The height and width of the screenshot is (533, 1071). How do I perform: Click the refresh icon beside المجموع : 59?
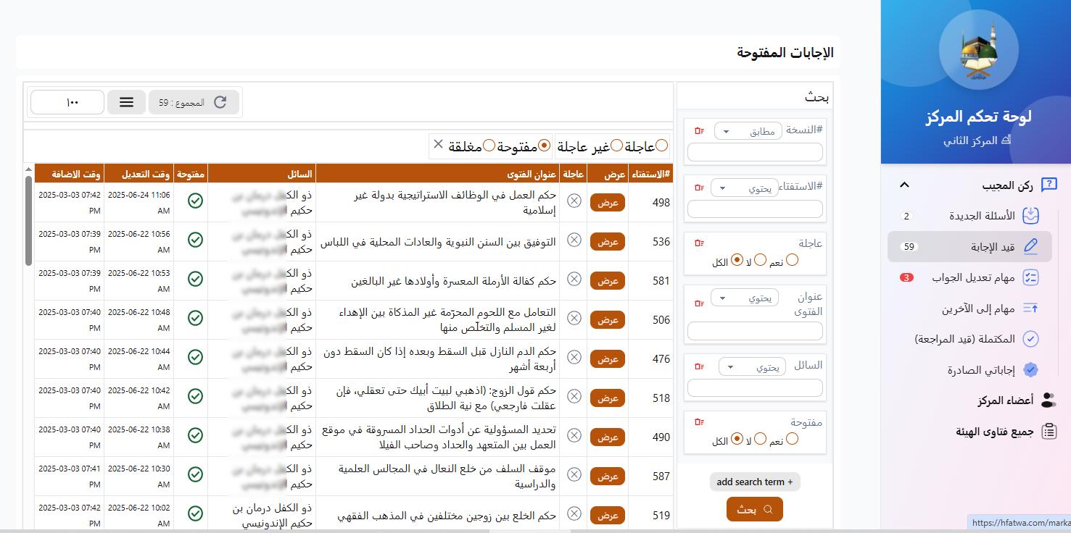pyautogui.click(x=221, y=101)
